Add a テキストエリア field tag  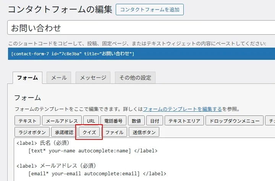pyautogui.click(x=184, y=121)
